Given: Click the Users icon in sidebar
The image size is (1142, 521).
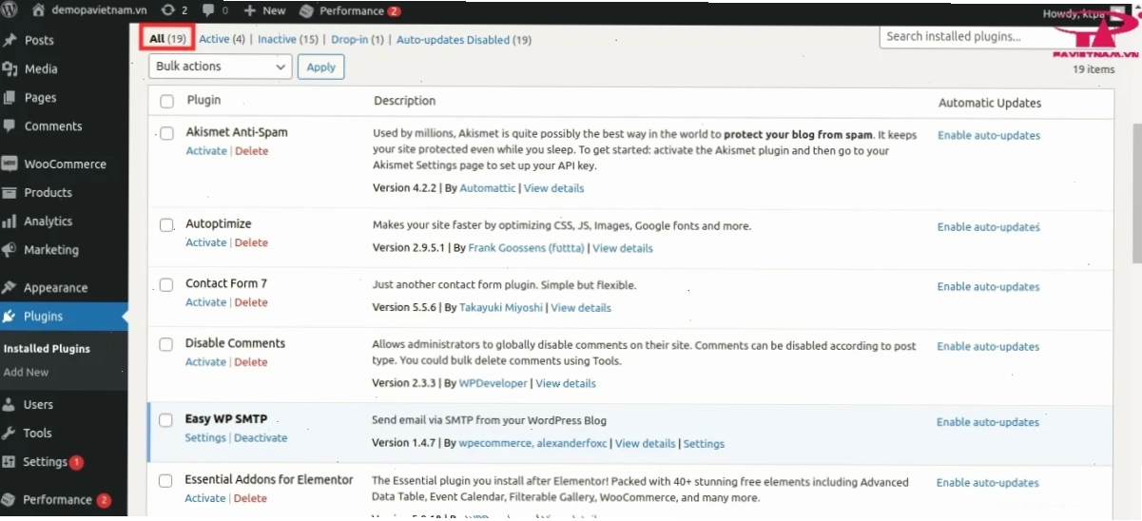Looking at the screenshot, I should pos(10,404).
